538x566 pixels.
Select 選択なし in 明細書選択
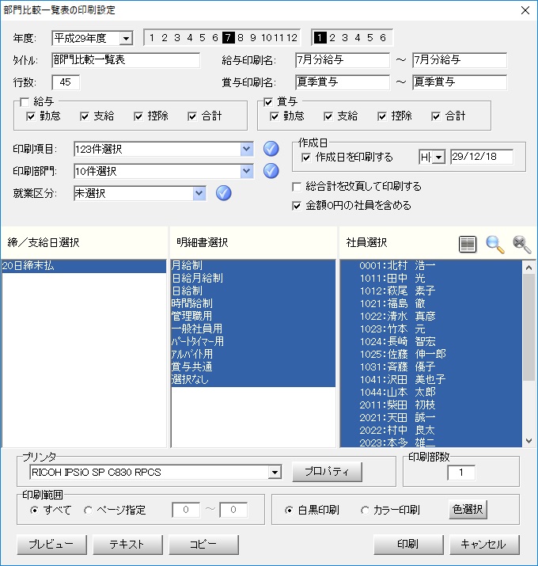coord(253,380)
